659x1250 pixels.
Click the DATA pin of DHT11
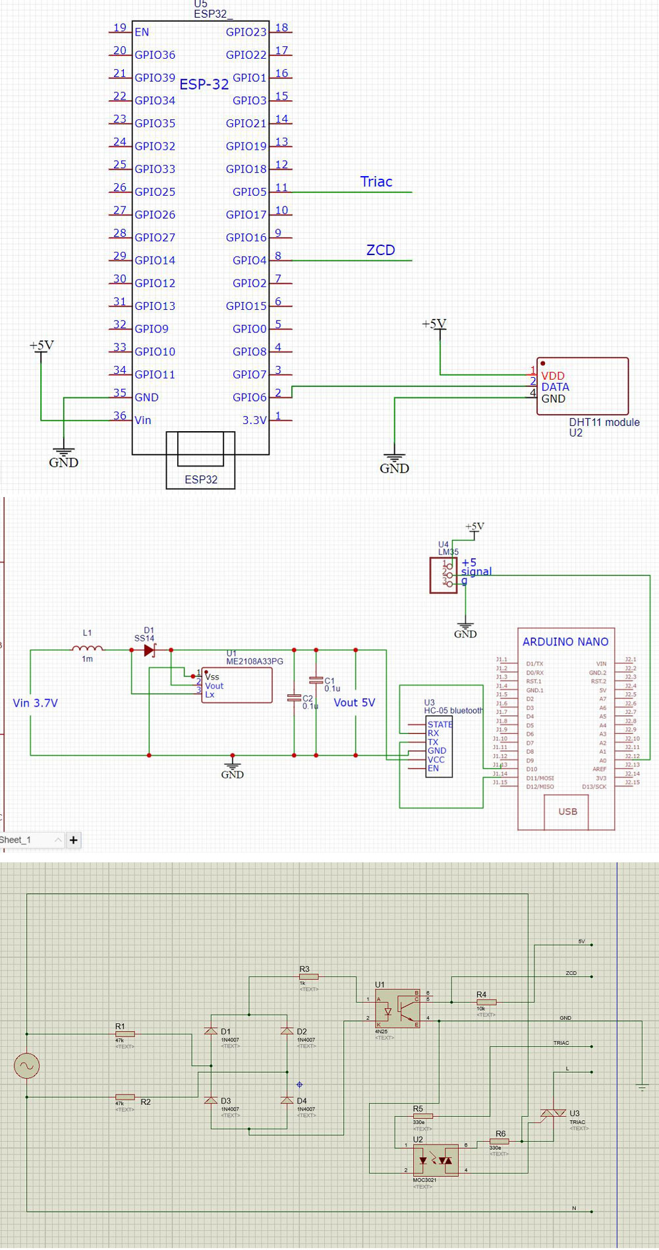coord(556,387)
